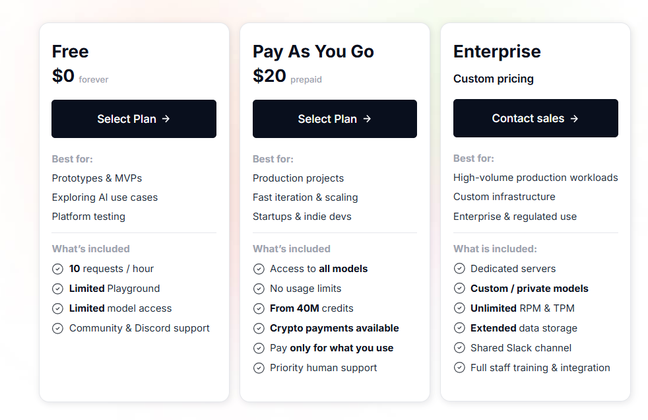The image size is (648, 420).
Task: Click the Contact sales button
Action: (x=535, y=119)
